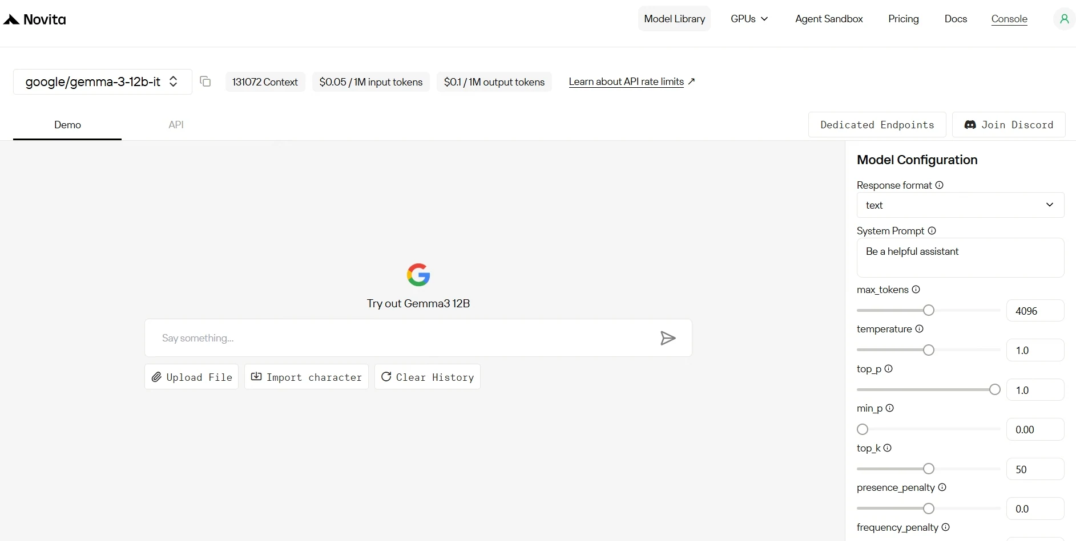This screenshot has height=541, width=1076.
Task: Edit the max_tokens value 4096
Action: [1035, 311]
